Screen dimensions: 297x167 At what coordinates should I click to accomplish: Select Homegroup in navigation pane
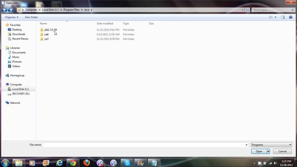point(17,75)
